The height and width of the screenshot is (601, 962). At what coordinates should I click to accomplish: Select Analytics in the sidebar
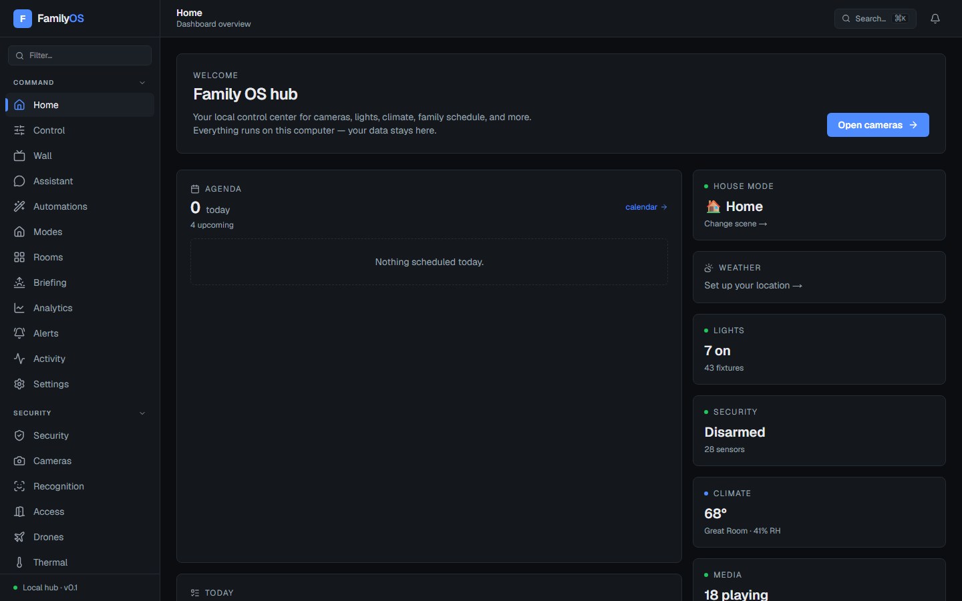(79, 308)
